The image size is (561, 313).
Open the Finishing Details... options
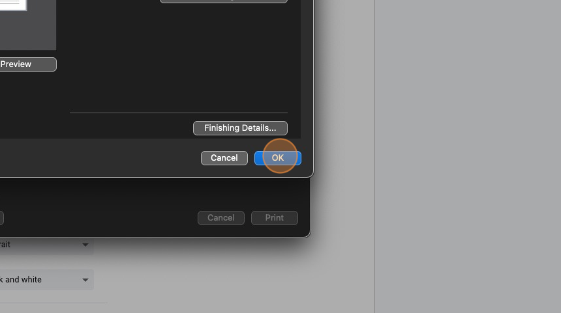tap(240, 128)
